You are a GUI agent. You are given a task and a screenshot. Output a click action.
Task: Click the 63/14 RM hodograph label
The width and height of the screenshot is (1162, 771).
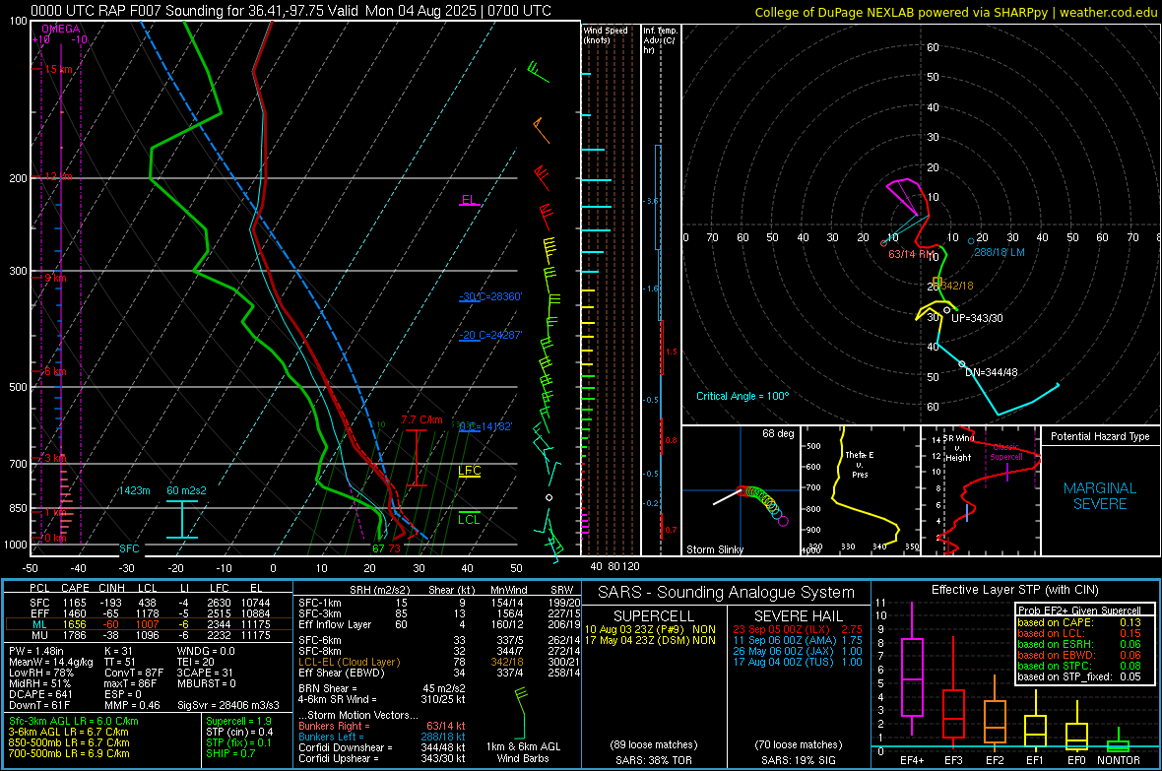912,254
